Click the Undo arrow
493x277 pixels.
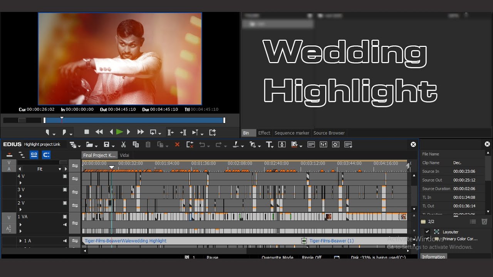coord(202,145)
